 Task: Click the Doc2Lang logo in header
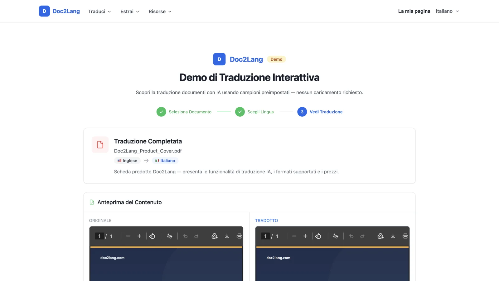[x=59, y=11]
